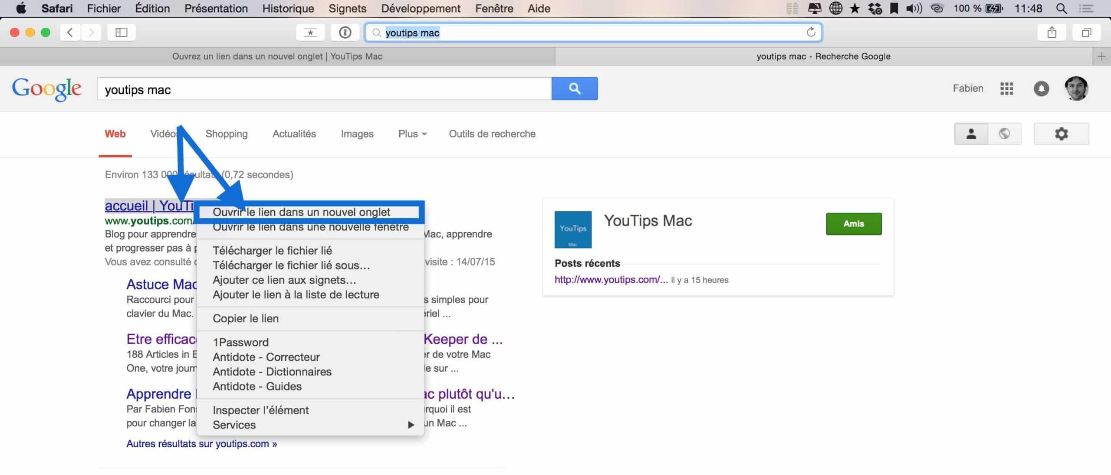This screenshot has height=475, width=1111.
Task: Open 'Outils de recherche' options
Action: point(492,134)
